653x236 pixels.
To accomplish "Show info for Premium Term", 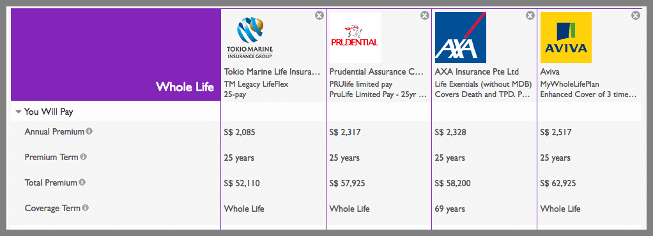I will 83,157.
